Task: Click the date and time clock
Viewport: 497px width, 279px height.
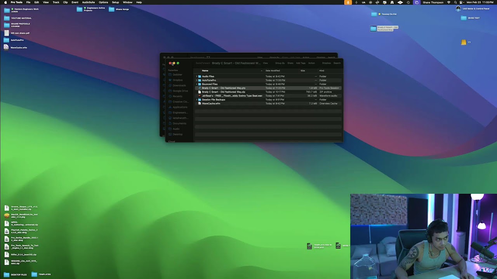Action: tap(480, 2)
